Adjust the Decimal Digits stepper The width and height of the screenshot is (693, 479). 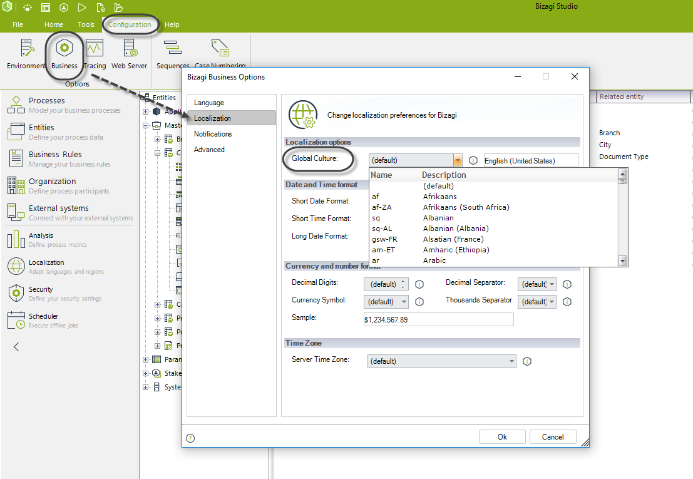(403, 284)
